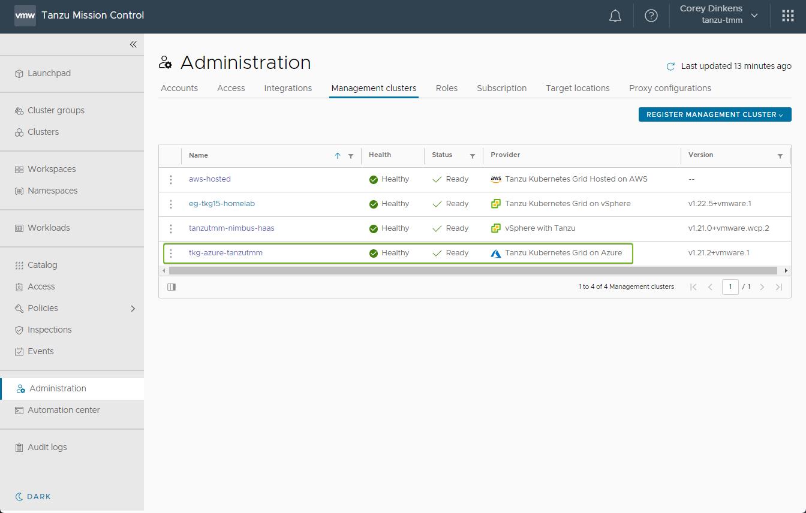
Task: Go to previous page of table
Action: point(710,287)
